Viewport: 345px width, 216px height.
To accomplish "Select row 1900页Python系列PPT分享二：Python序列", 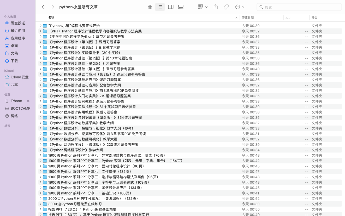I will coord(190,161).
